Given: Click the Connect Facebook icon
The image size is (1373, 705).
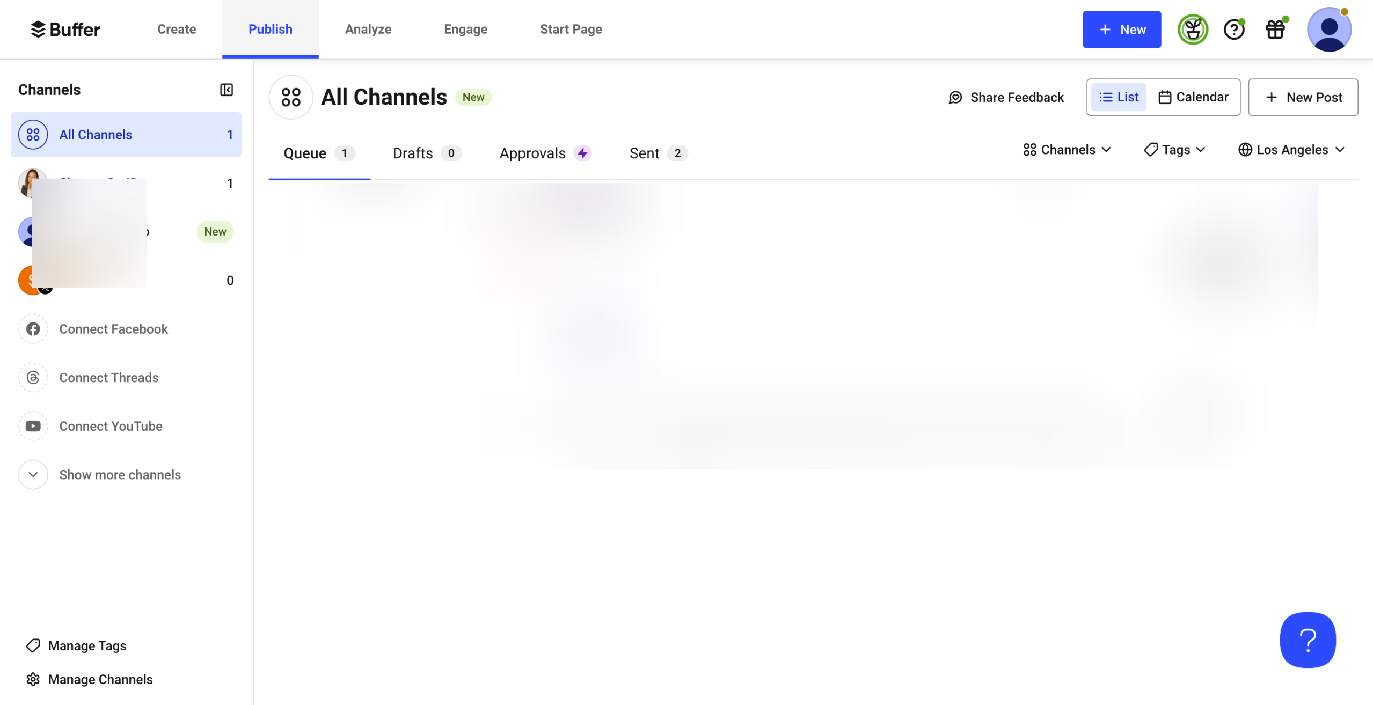Looking at the screenshot, I should [33, 329].
